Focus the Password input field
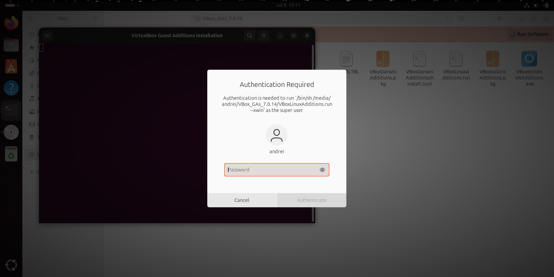 (x=277, y=170)
